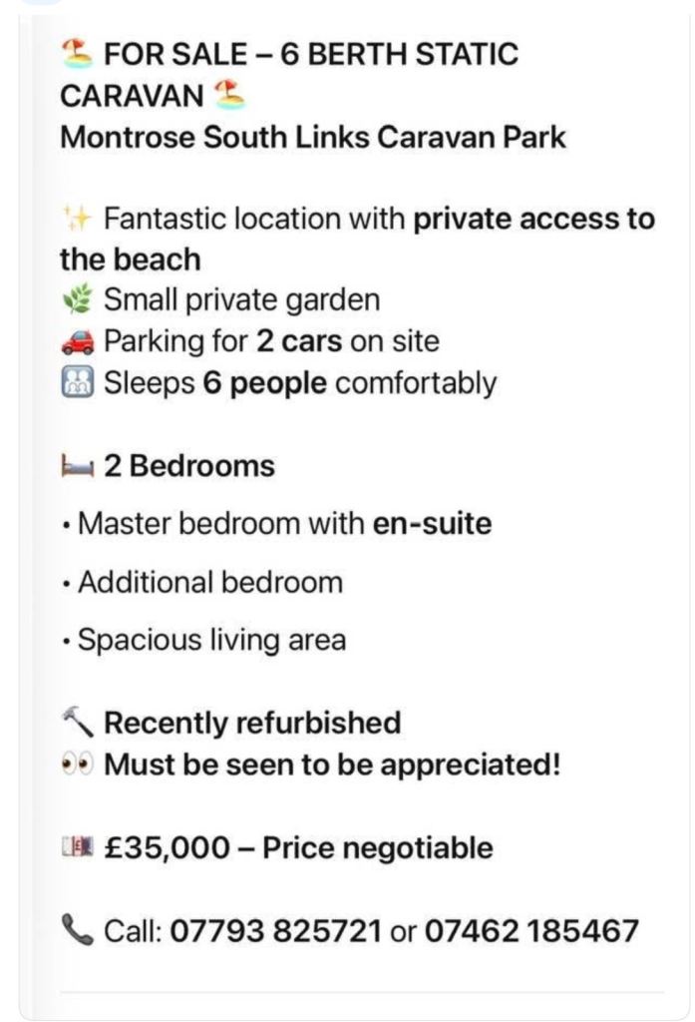Click the Montrose South Links Caravan Park text
Screen dimensions: 695x1022
[x=313, y=137]
